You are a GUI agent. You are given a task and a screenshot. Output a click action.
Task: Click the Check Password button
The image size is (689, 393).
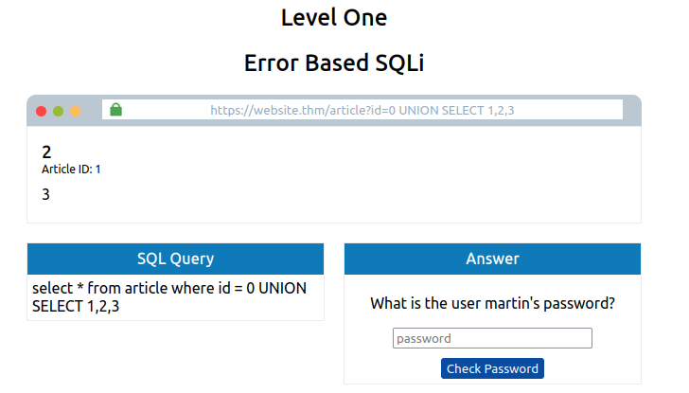[x=492, y=368]
